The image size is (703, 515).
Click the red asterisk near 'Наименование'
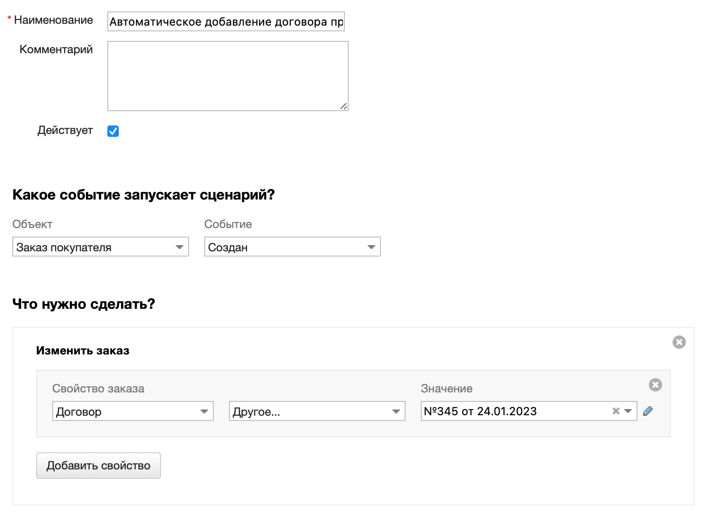pos(9,18)
